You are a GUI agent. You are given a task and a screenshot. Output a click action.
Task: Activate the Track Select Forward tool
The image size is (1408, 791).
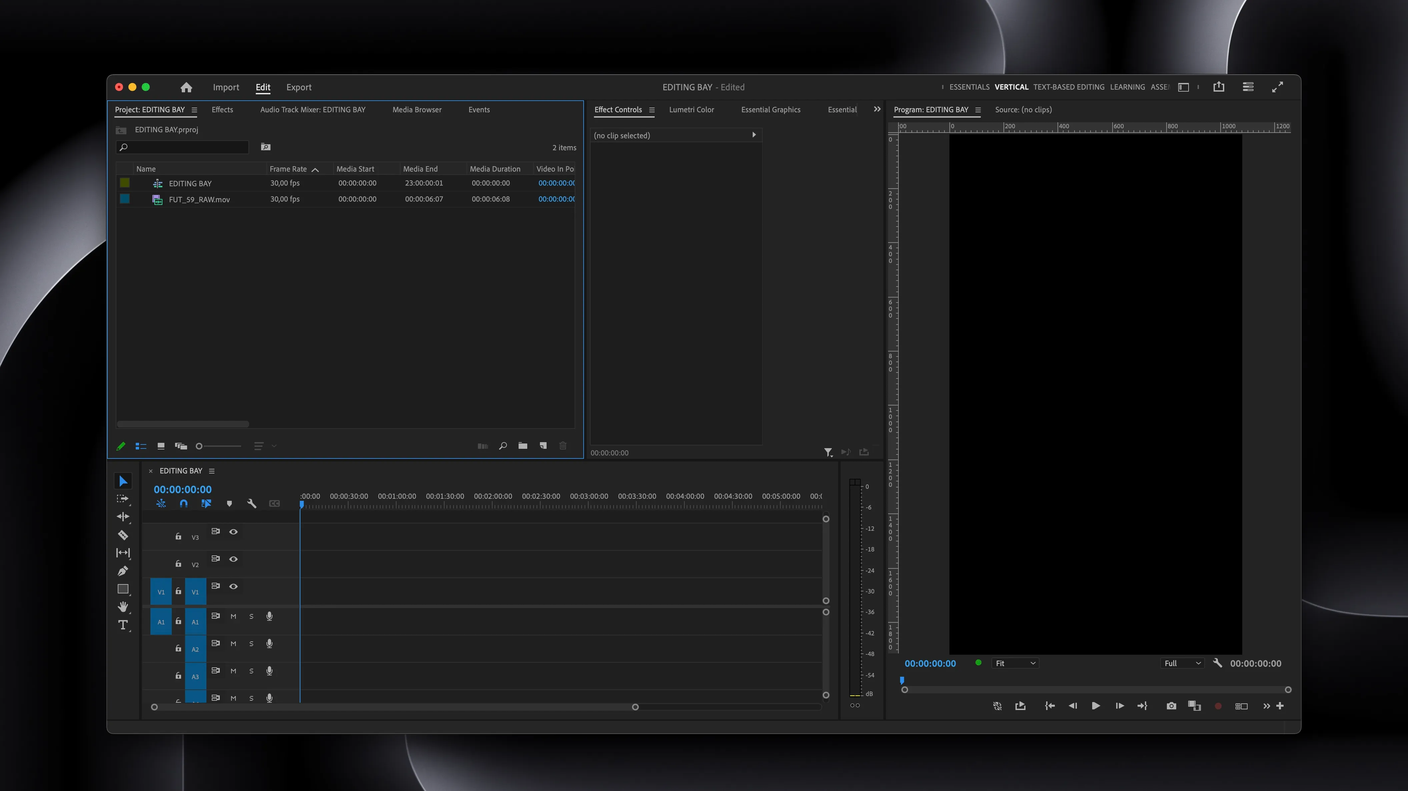pos(123,499)
